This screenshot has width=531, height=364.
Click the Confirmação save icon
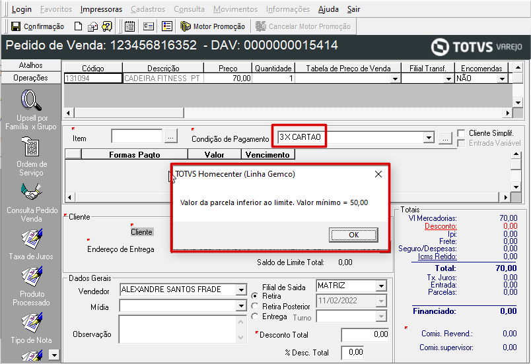16,26
